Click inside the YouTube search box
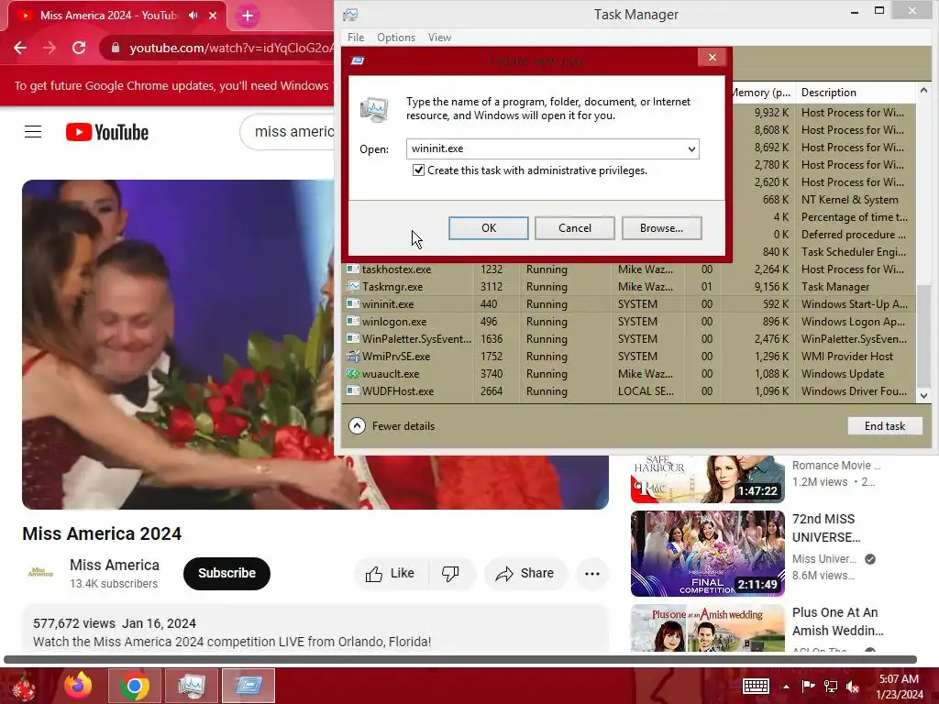939x704 pixels. coord(287,132)
